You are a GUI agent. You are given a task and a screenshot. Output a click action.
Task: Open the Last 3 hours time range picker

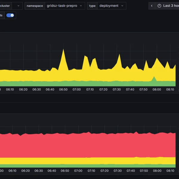click(170, 6)
